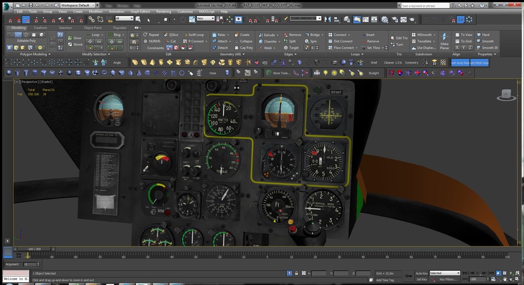Open the Graph Editors menu
Screen dimensions: 524x285
tap(140, 11)
